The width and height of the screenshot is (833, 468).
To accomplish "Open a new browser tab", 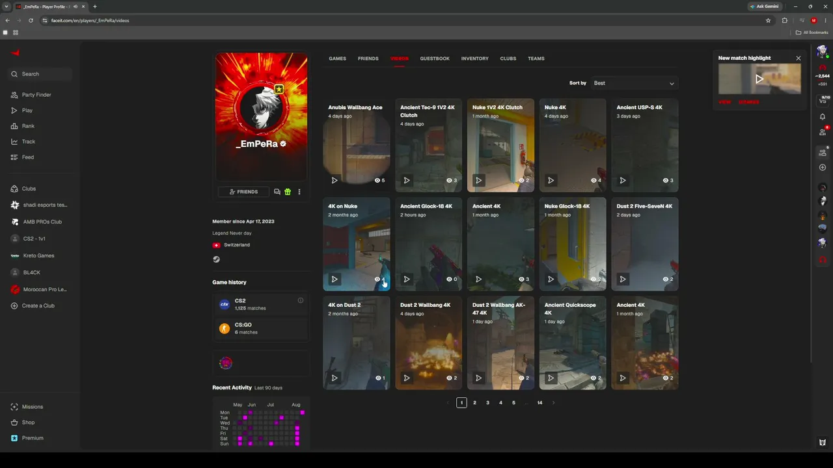I will (x=95, y=6).
